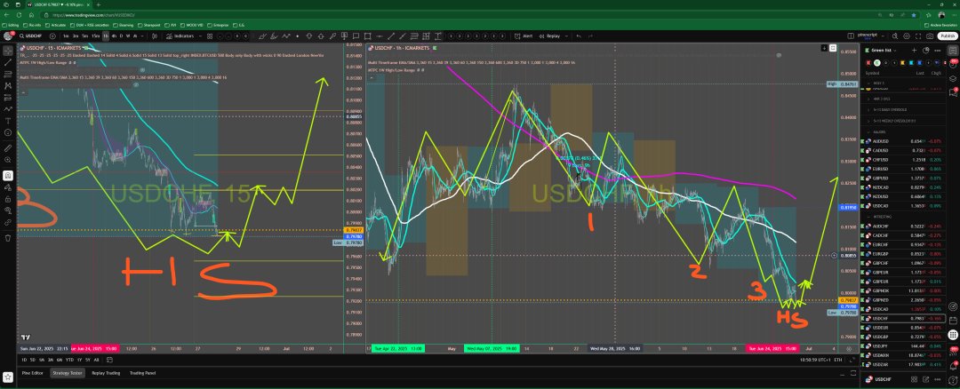Open the Alert dialog

(x=524, y=36)
